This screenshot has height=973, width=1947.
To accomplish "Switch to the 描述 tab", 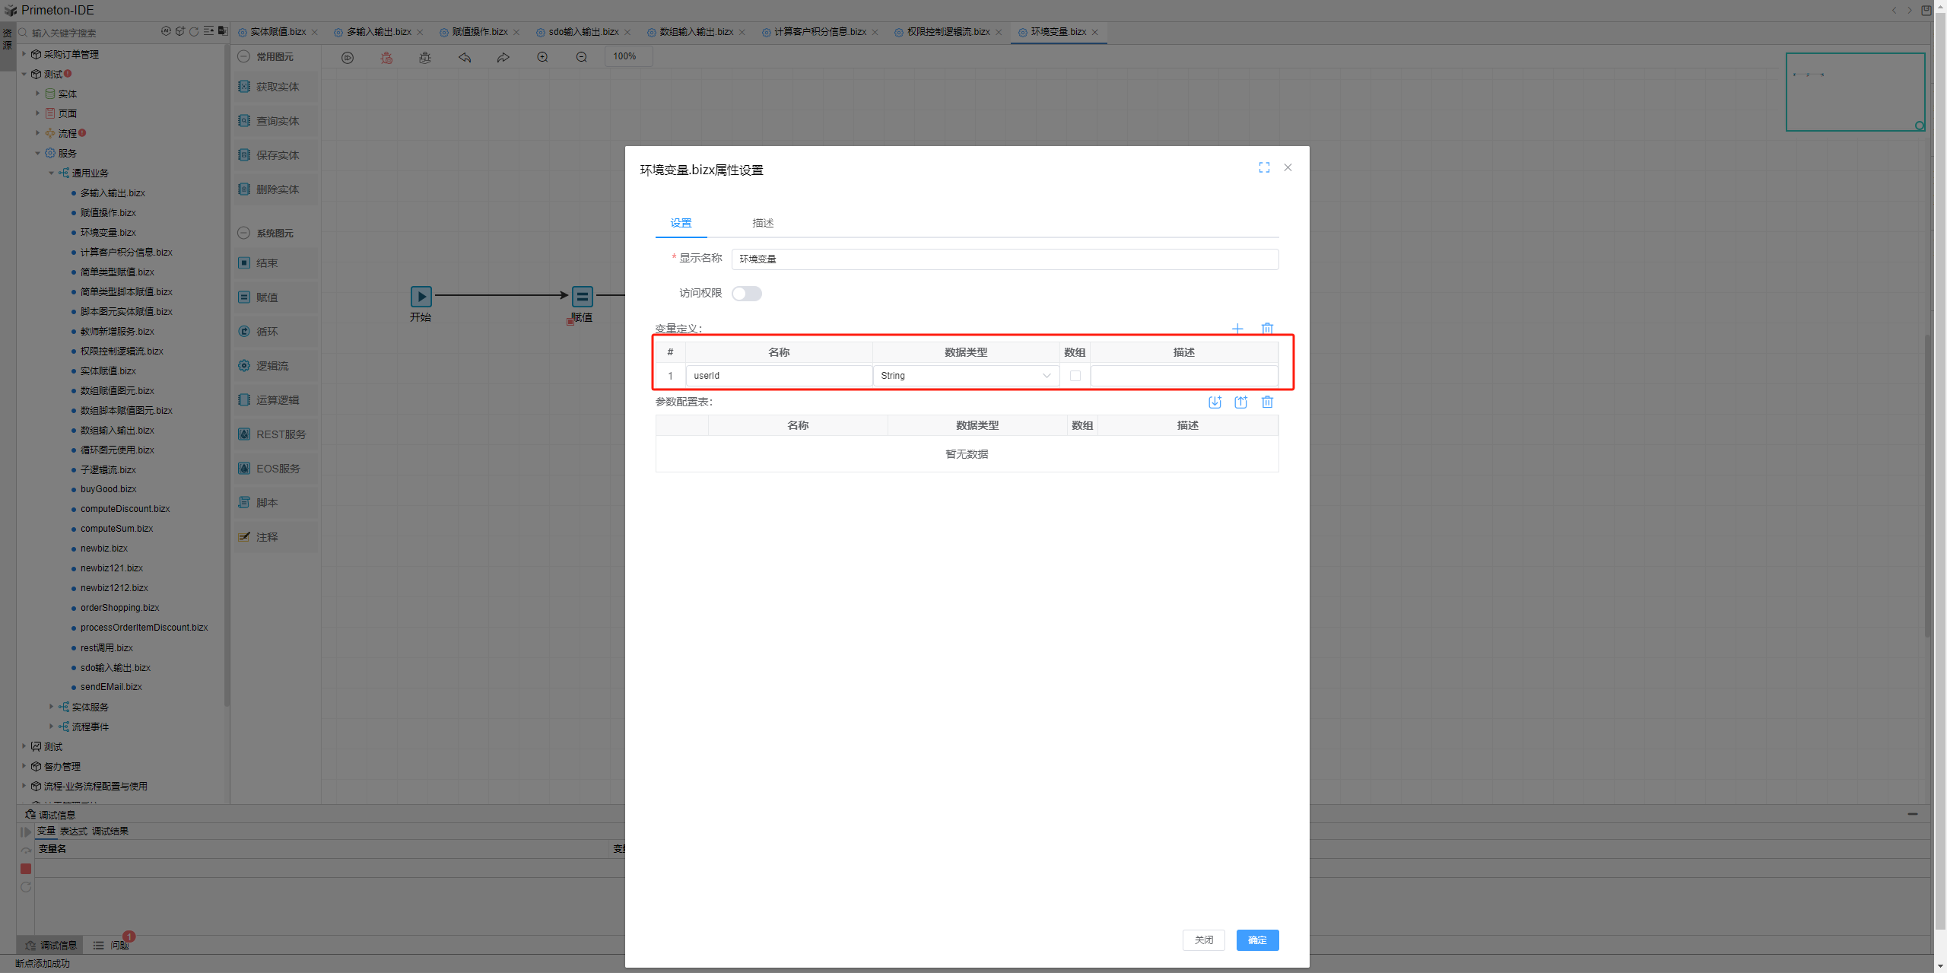I will point(762,223).
